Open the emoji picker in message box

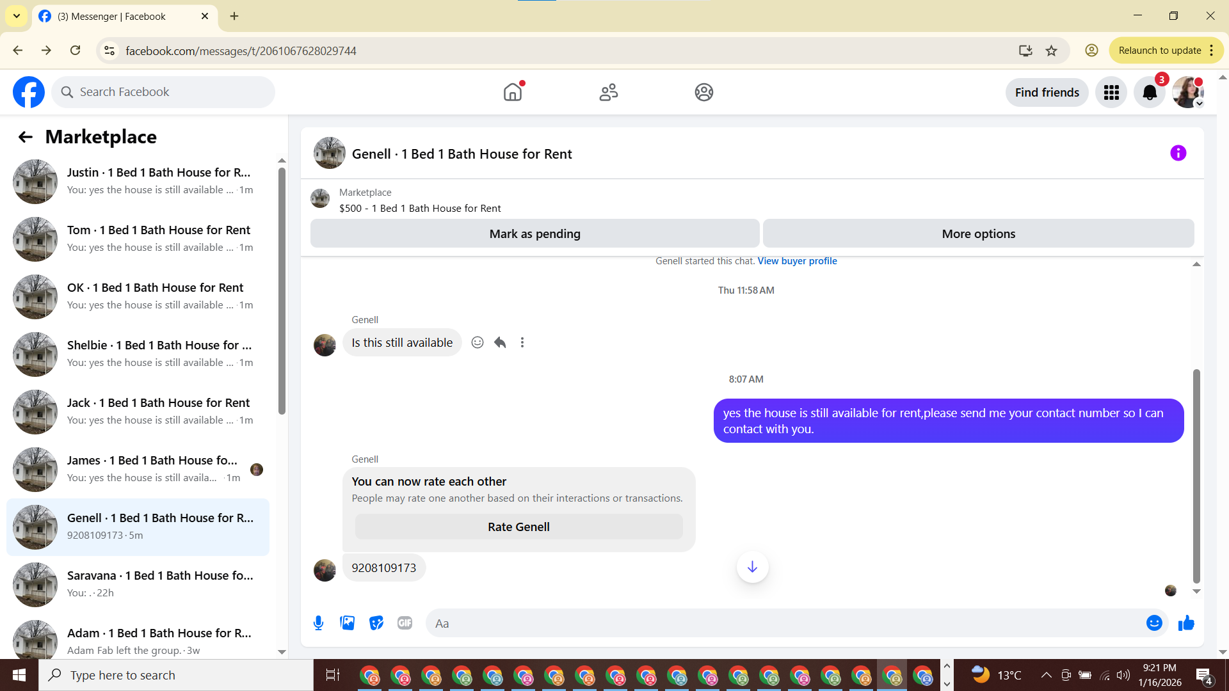click(x=1153, y=623)
